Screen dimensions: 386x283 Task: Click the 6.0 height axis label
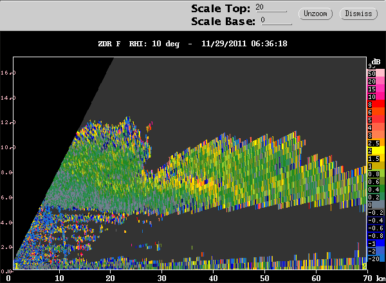pyautogui.click(x=6, y=197)
